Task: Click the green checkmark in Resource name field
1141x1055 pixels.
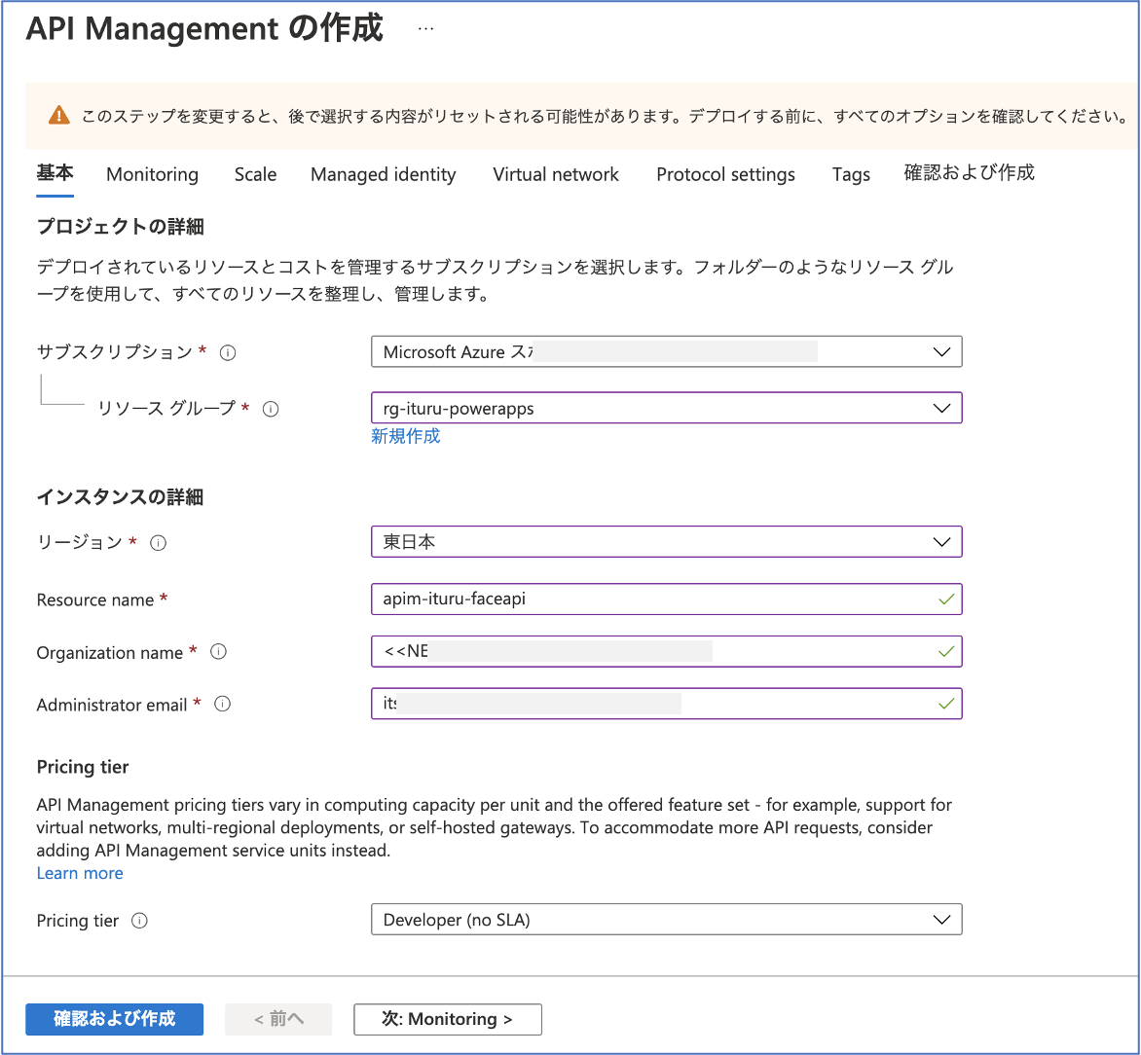Action: click(946, 600)
